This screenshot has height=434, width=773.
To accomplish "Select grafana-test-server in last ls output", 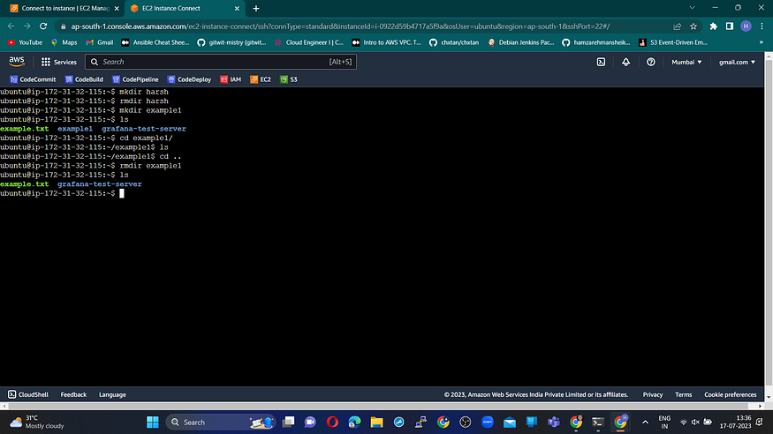I will click(x=99, y=184).
